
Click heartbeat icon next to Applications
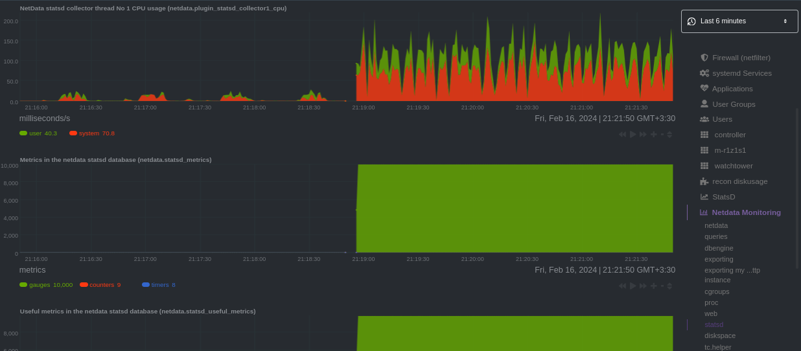point(704,88)
